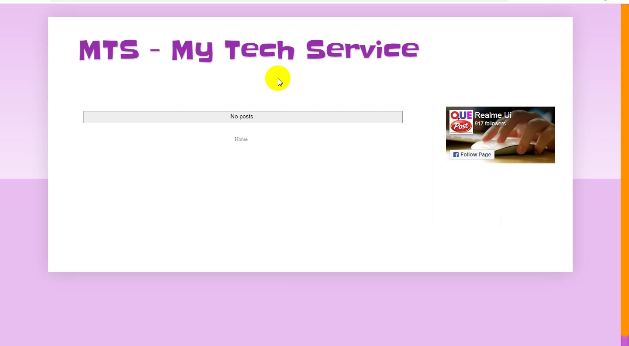Follow the Realme Ui Facebook page
This screenshot has width=629, height=346.
tap(472, 155)
